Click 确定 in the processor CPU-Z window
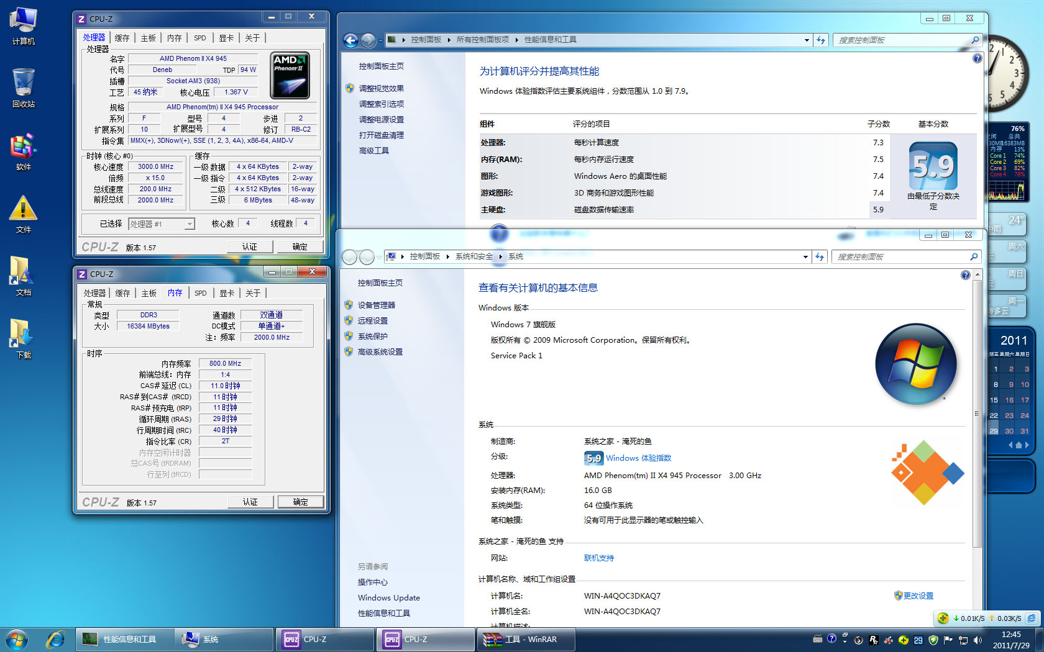This screenshot has width=1044, height=652. click(x=300, y=247)
